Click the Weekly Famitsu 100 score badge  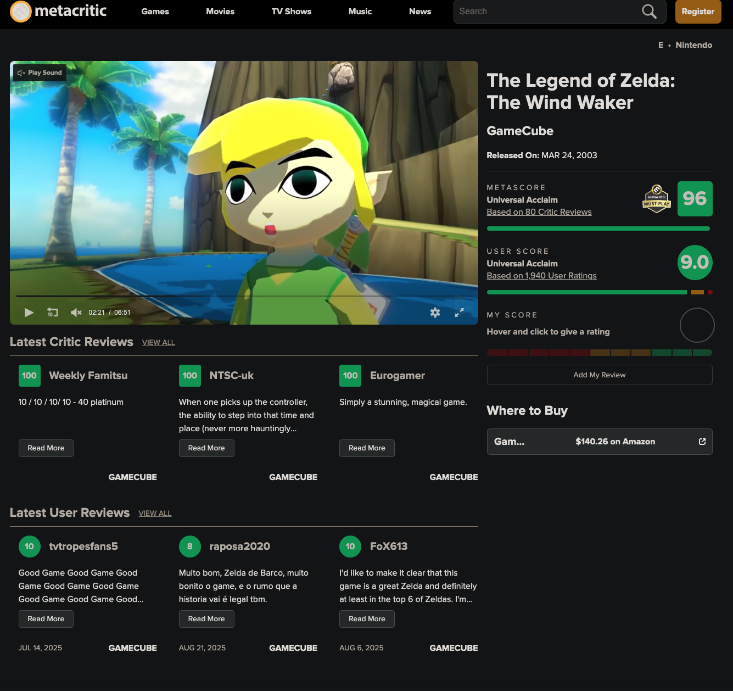tap(30, 376)
